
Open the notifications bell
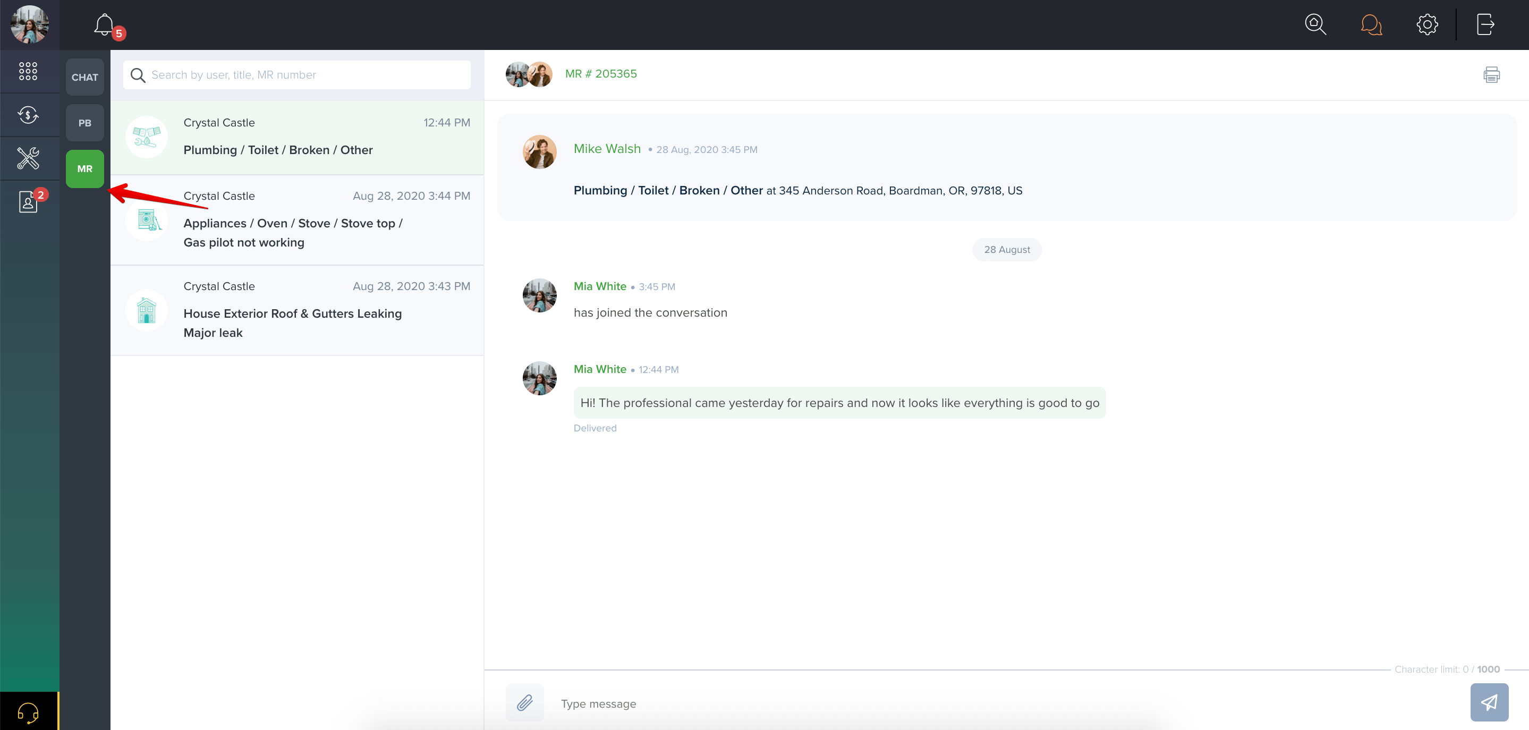point(104,25)
